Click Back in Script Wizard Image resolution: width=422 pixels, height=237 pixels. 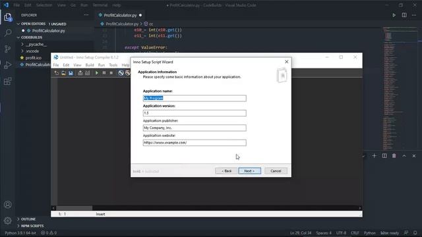tap(226, 171)
